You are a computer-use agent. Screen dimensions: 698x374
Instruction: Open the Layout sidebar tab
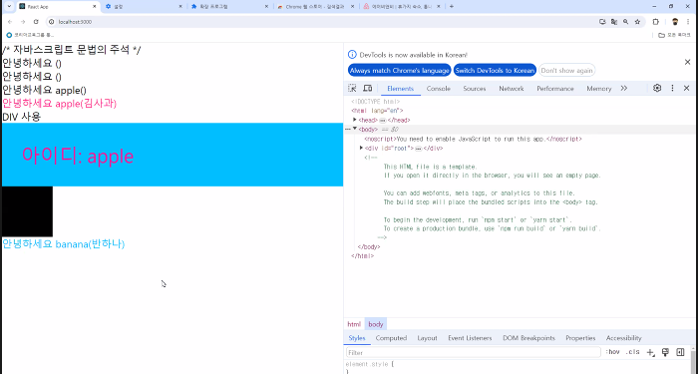[427, 338]
